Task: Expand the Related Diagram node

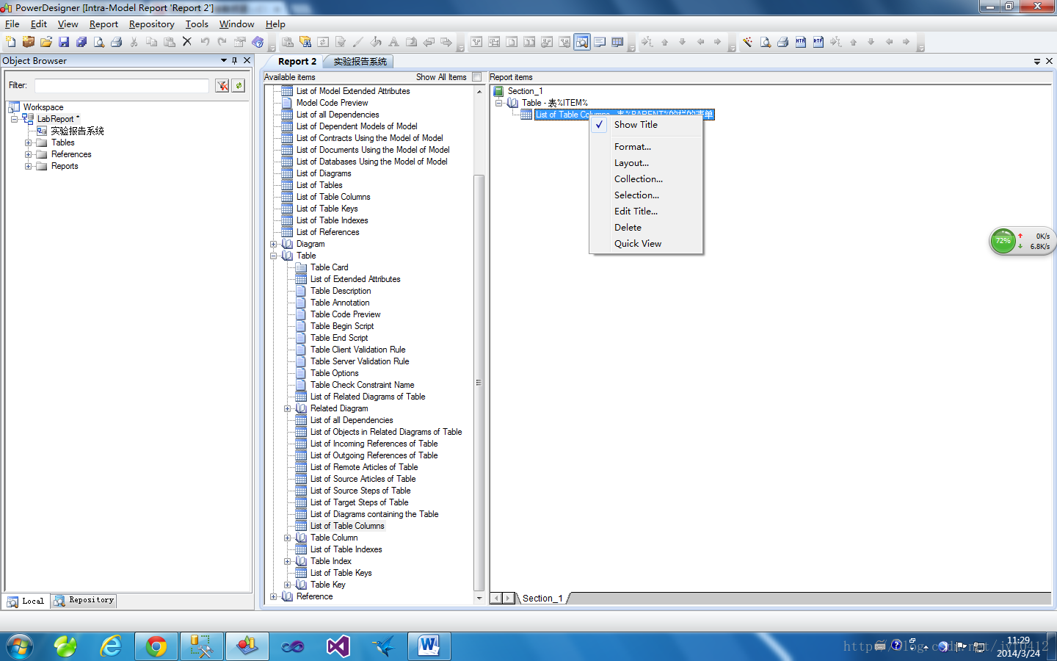Action: pos(288,408)
